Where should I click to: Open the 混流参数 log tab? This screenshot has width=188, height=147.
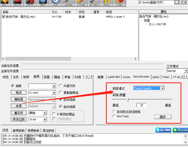[48, 131]
